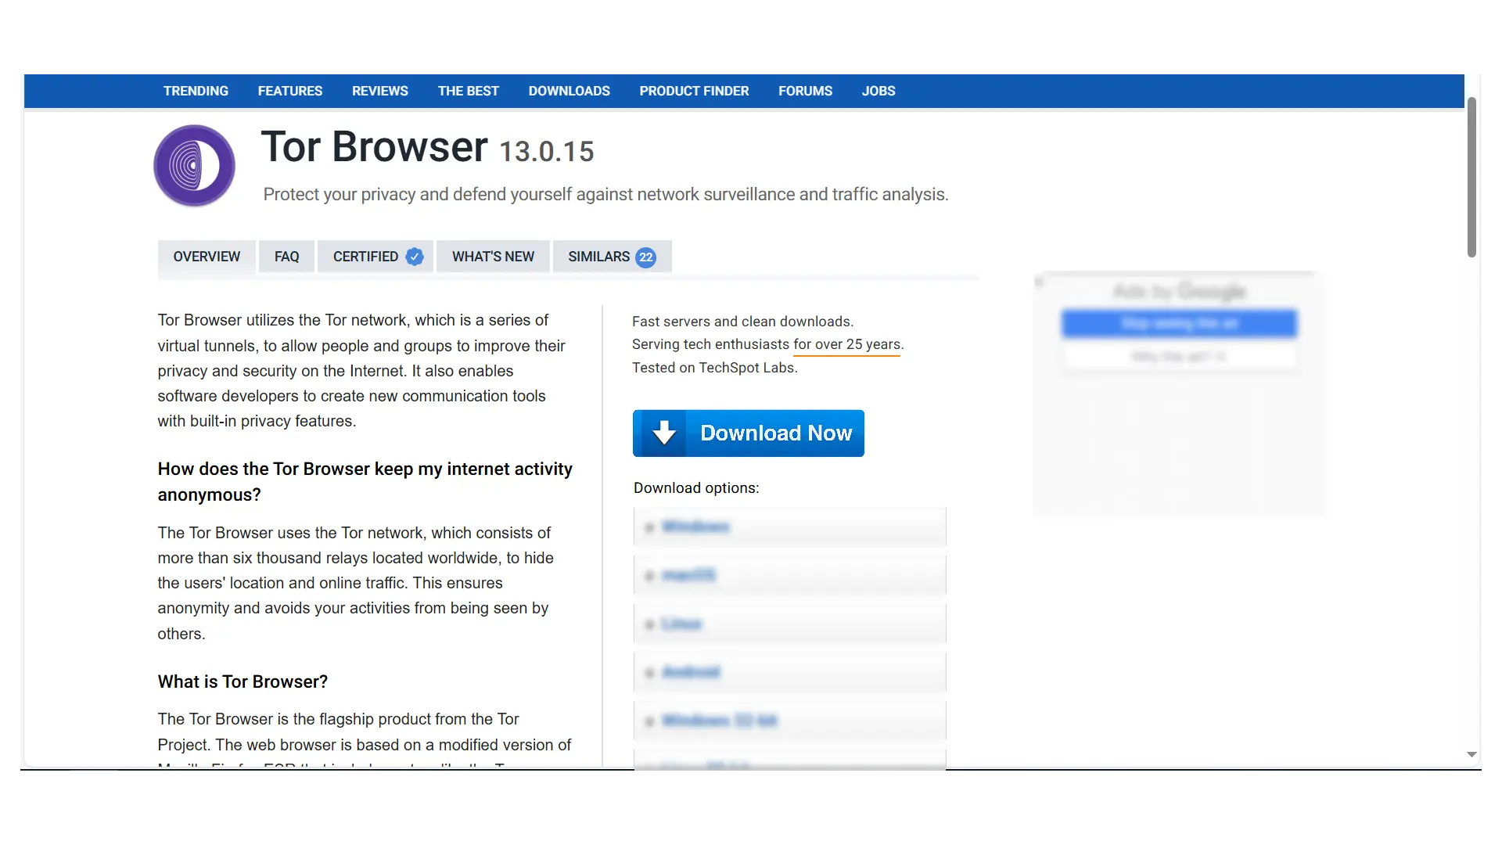The height and width of the screenshot is (845, 1502).
Task: Click the 'Tor Browser' page title
Action: point(374,147)
